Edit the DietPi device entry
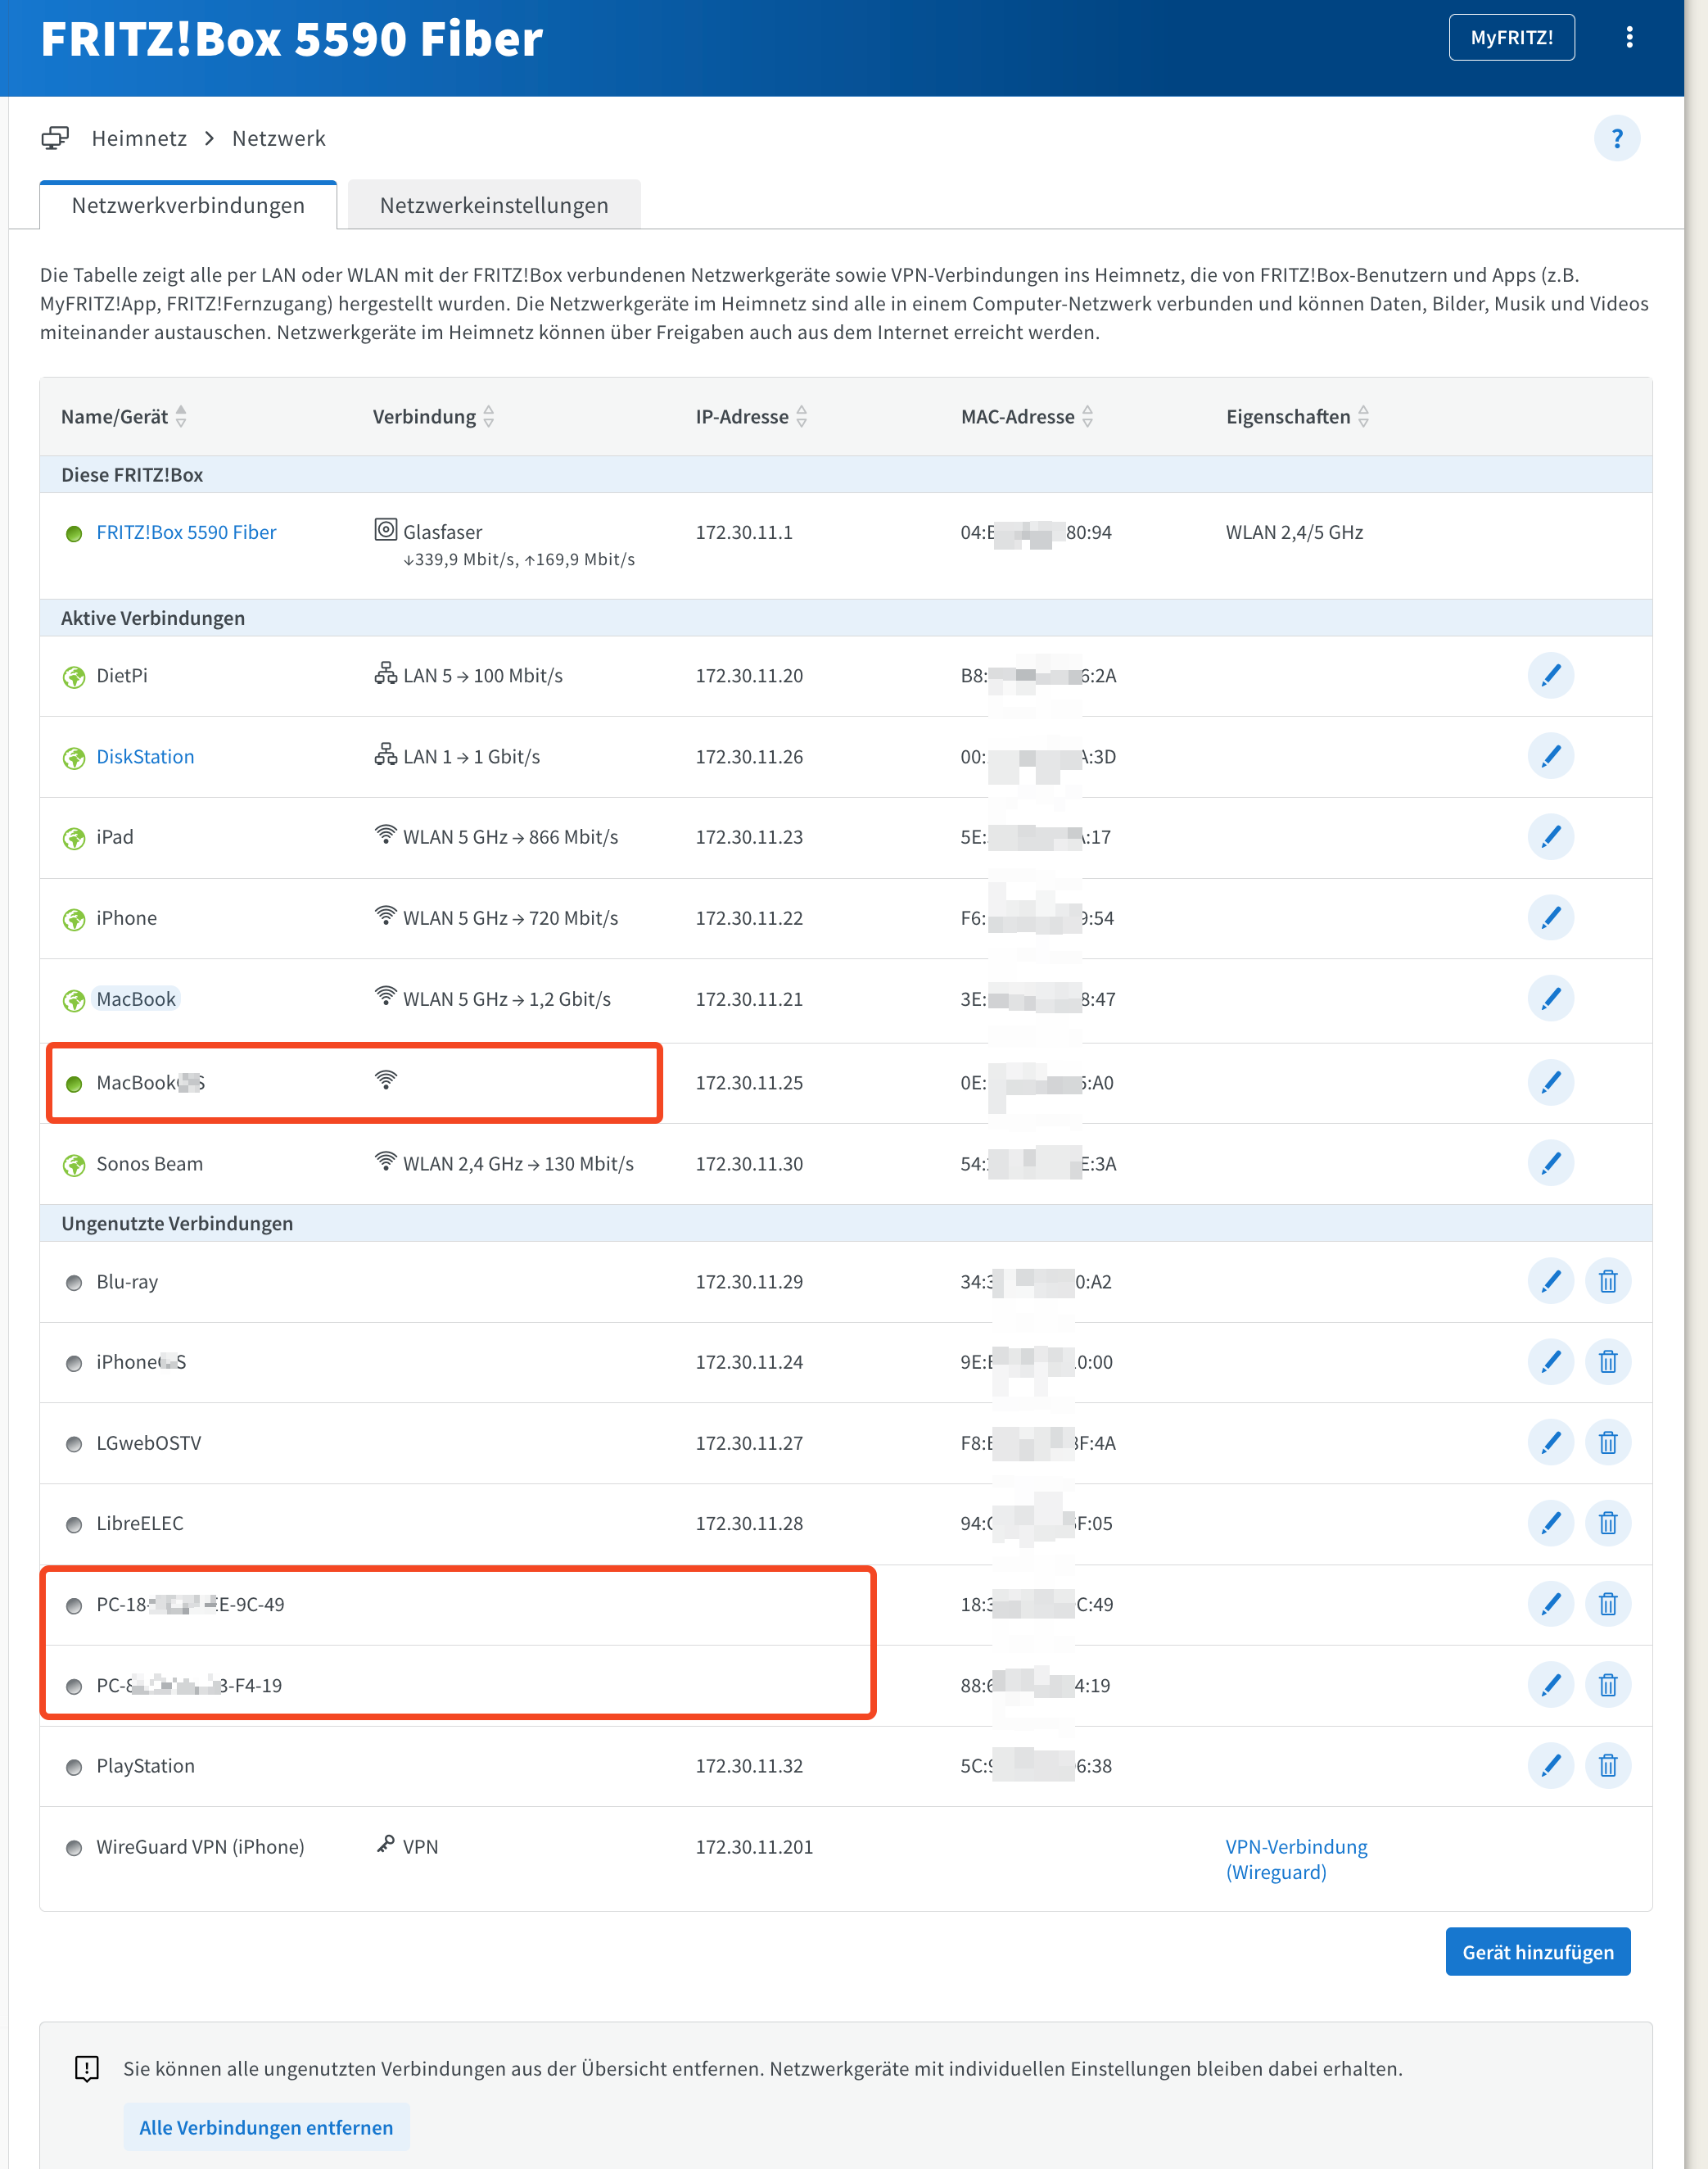 pos(1550,675)
